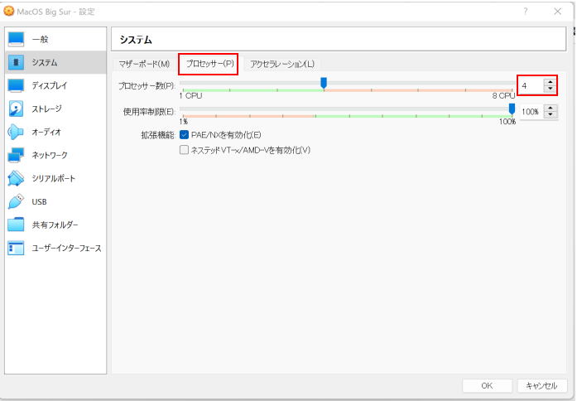
Task: Open the ネットワーク icon
Action: (x=16, y=155)
